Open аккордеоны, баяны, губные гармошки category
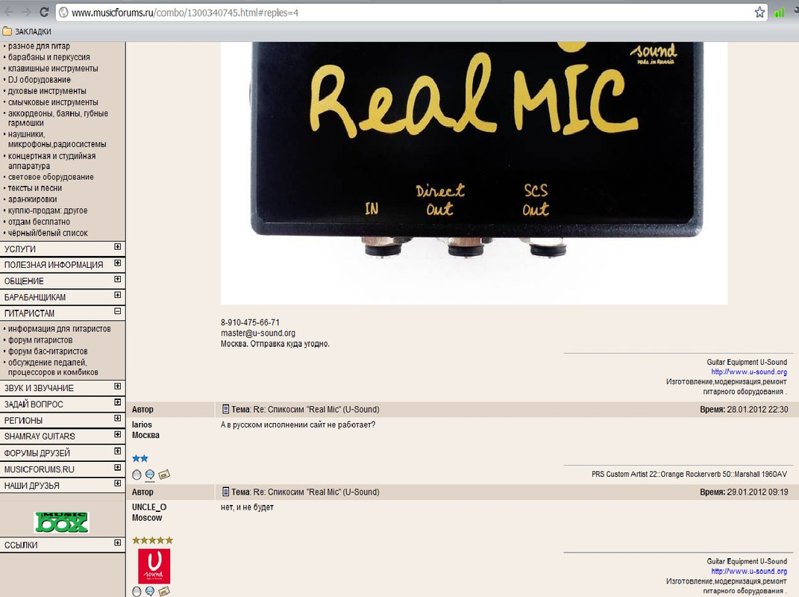The height and width of the screenshot is (597, 799). [x=57, y=118]
